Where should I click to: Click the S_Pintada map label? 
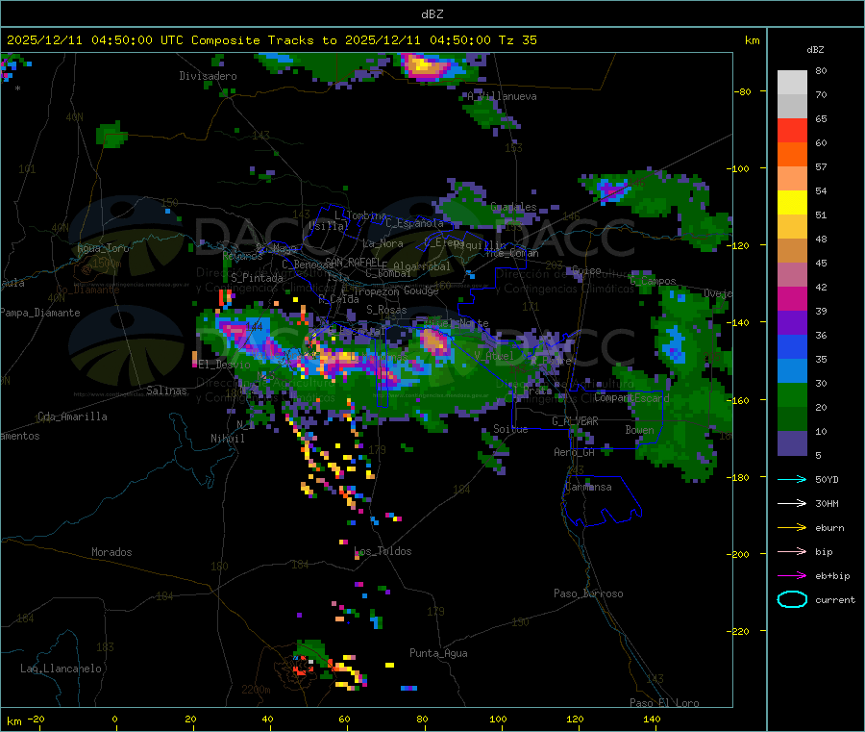(257, 278)
